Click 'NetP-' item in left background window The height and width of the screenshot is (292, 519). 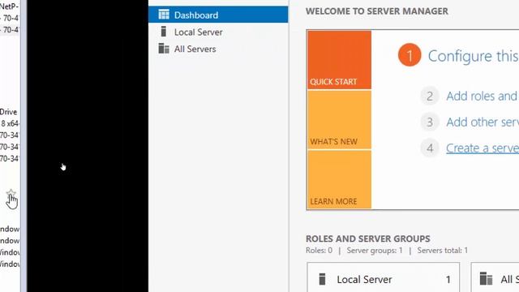coord(9,6)
